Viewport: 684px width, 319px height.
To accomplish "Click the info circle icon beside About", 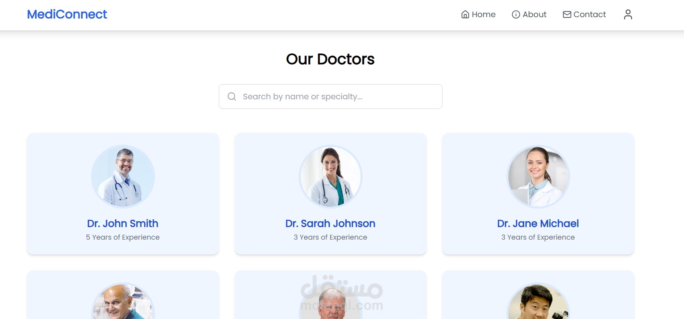I will (x=516, y=14).
